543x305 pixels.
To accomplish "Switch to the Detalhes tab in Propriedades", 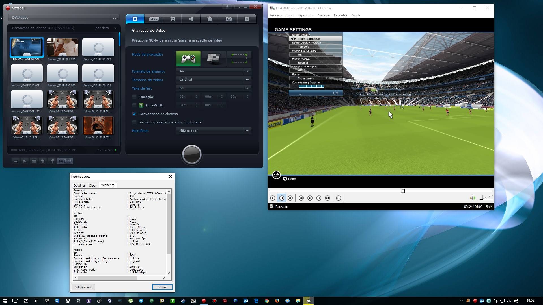I will [x=79, y=186].
